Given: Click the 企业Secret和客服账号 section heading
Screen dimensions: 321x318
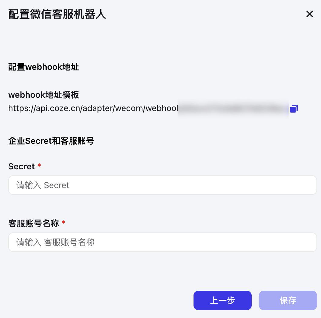Looking at the screenshot, I should (x=51, y=141).
